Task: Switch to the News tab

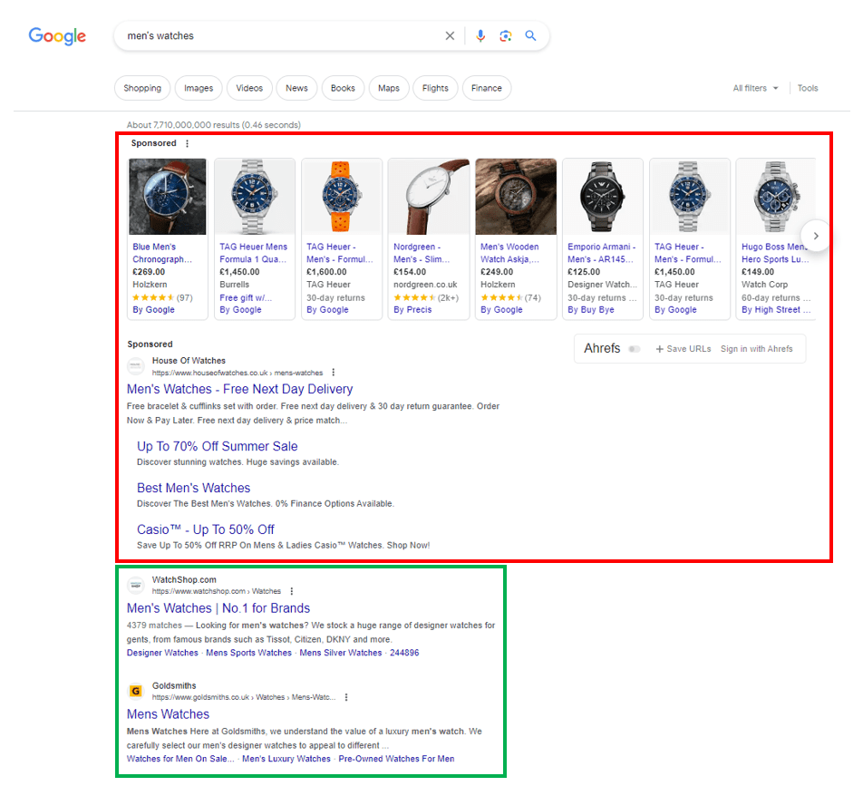Action: [296, 88]
